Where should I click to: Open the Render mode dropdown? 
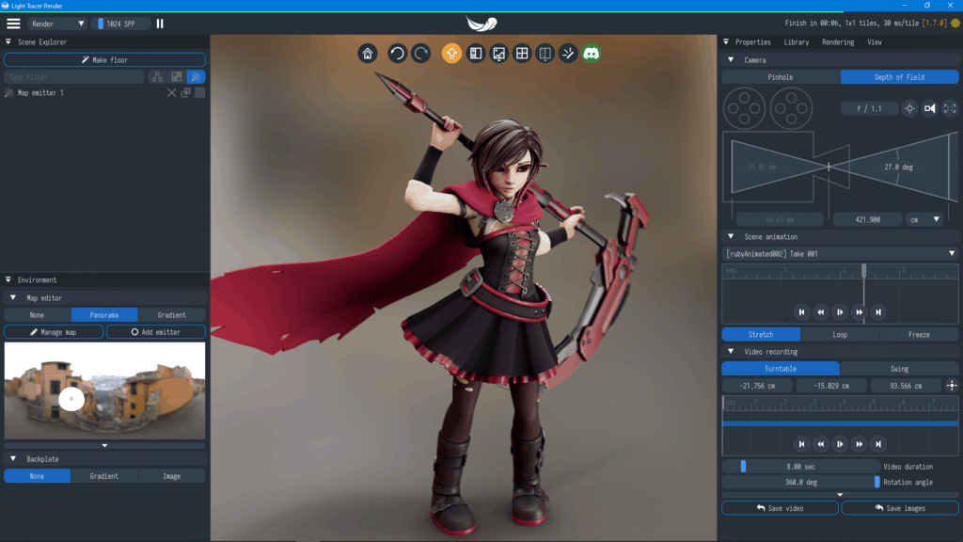tap(57, 24)
